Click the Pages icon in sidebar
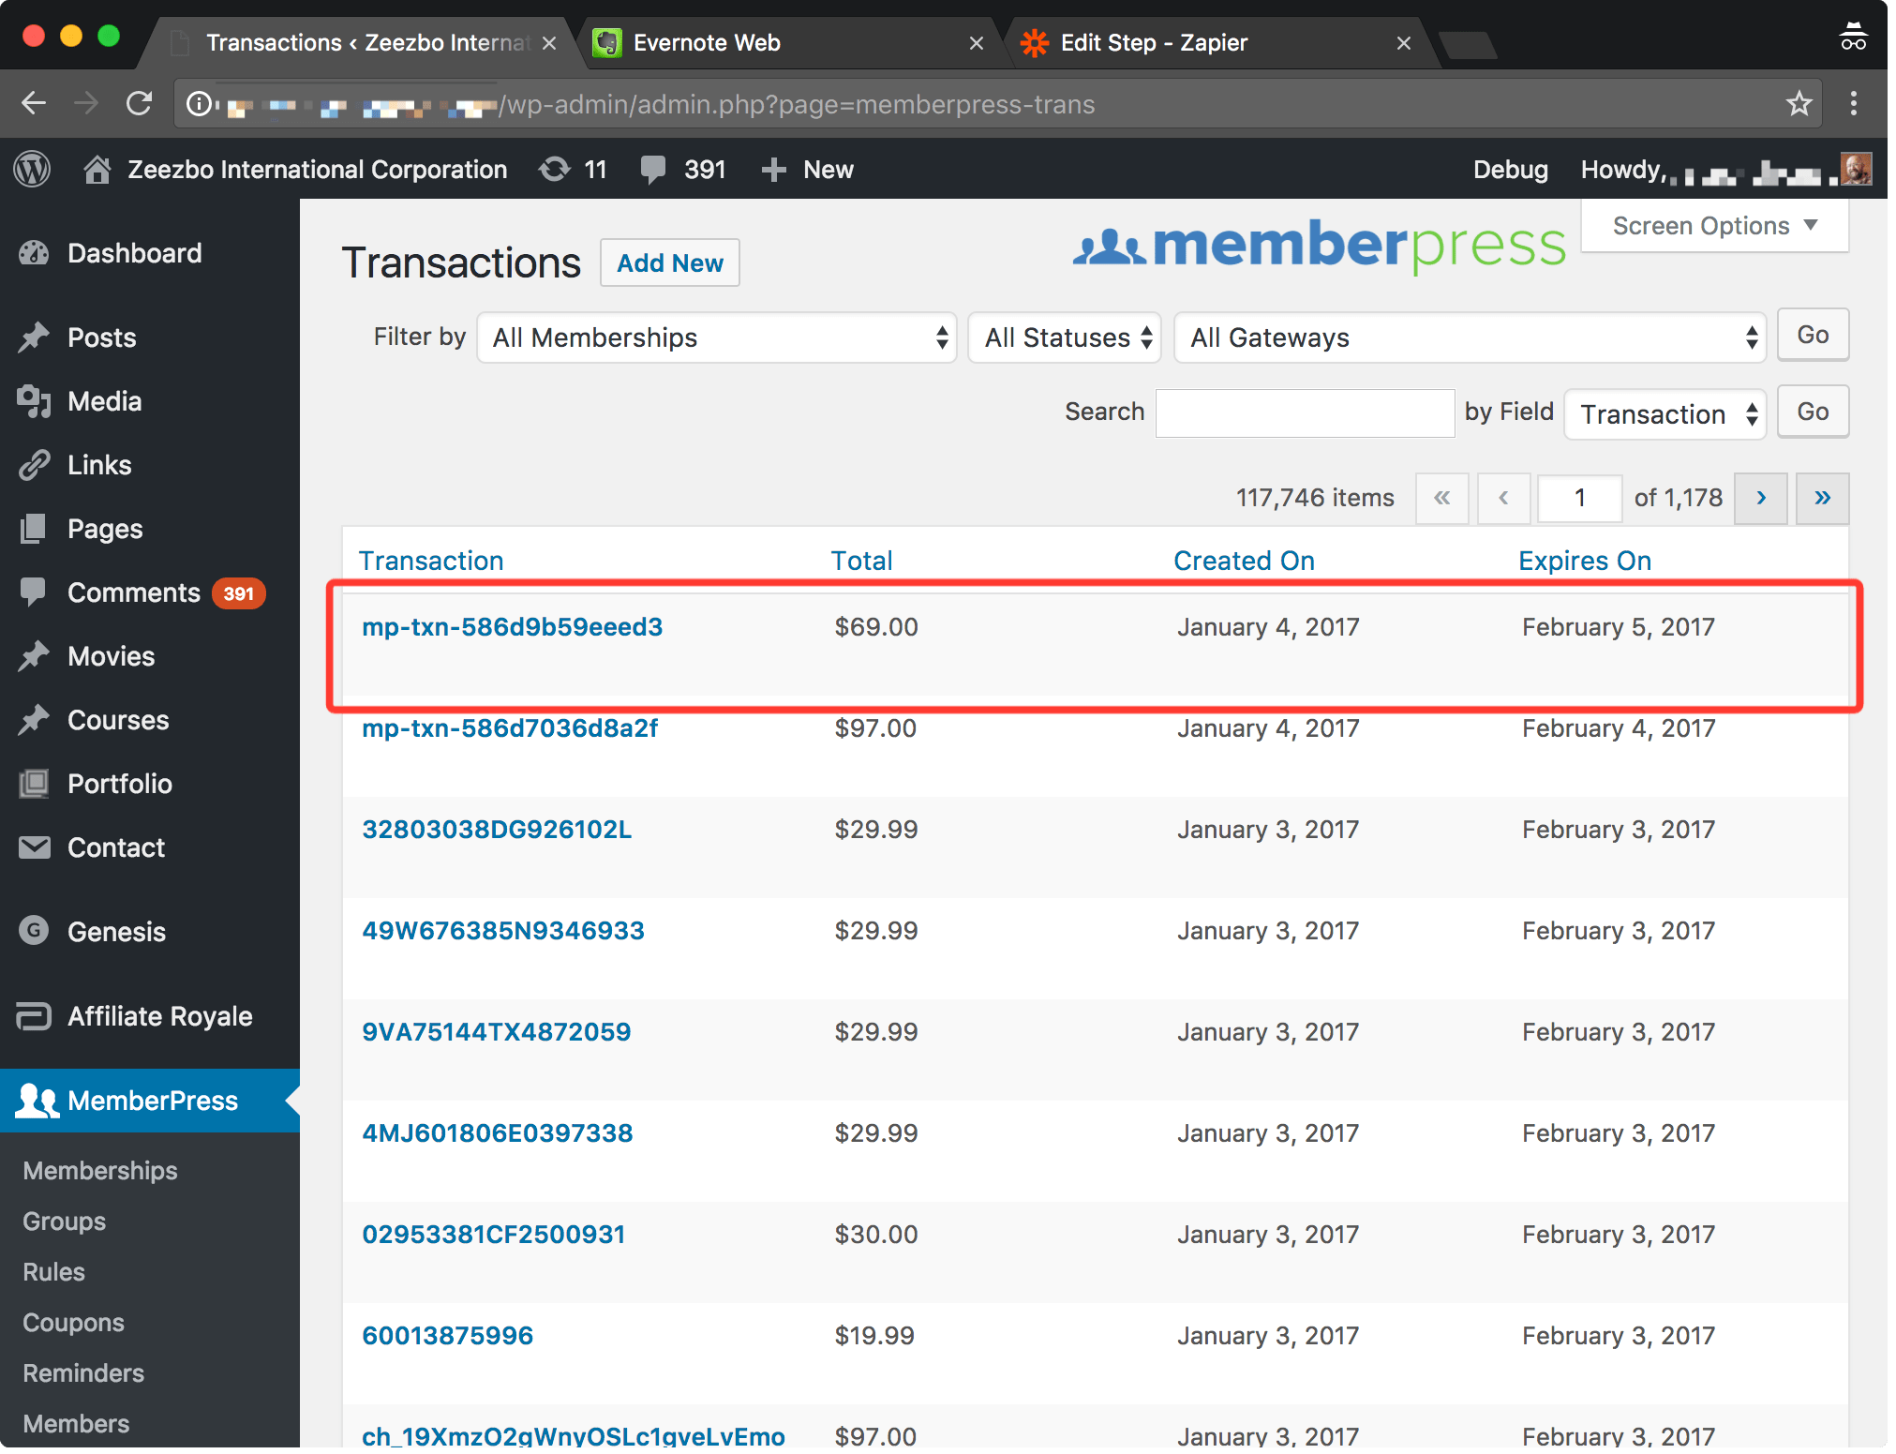This screenshot has width=1896, height=1454. [34, 529]
